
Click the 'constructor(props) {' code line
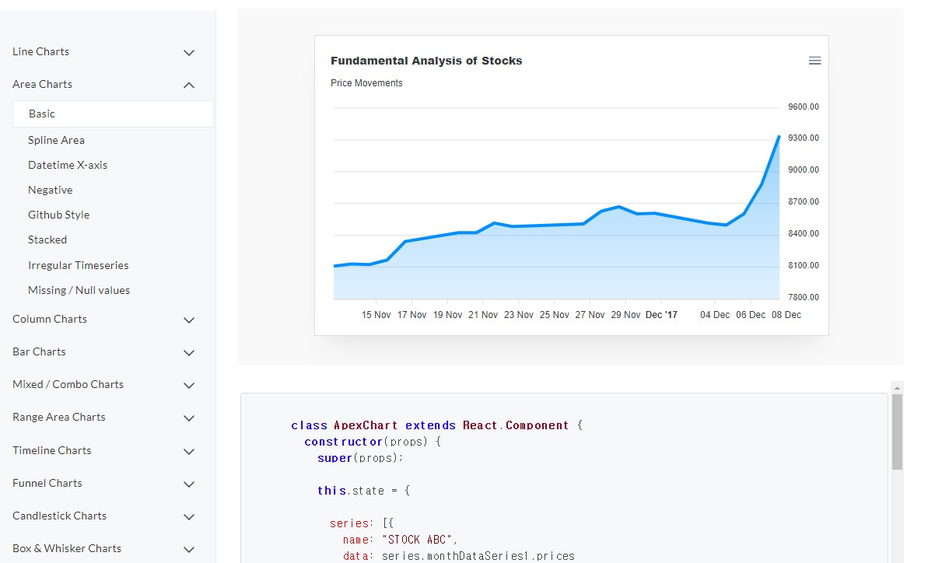coord(373,442)
